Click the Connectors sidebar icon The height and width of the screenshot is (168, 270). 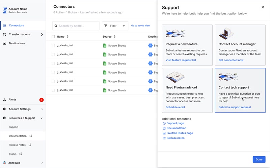click(4, 26)
